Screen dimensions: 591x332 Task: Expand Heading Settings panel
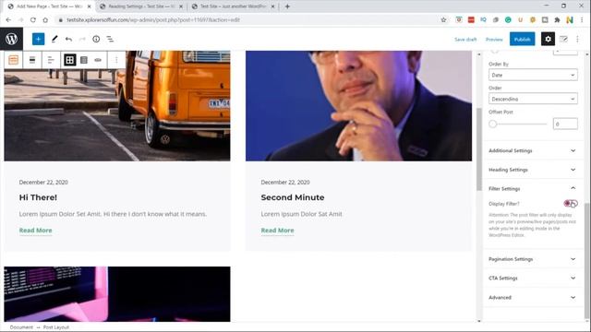[532, 170]
